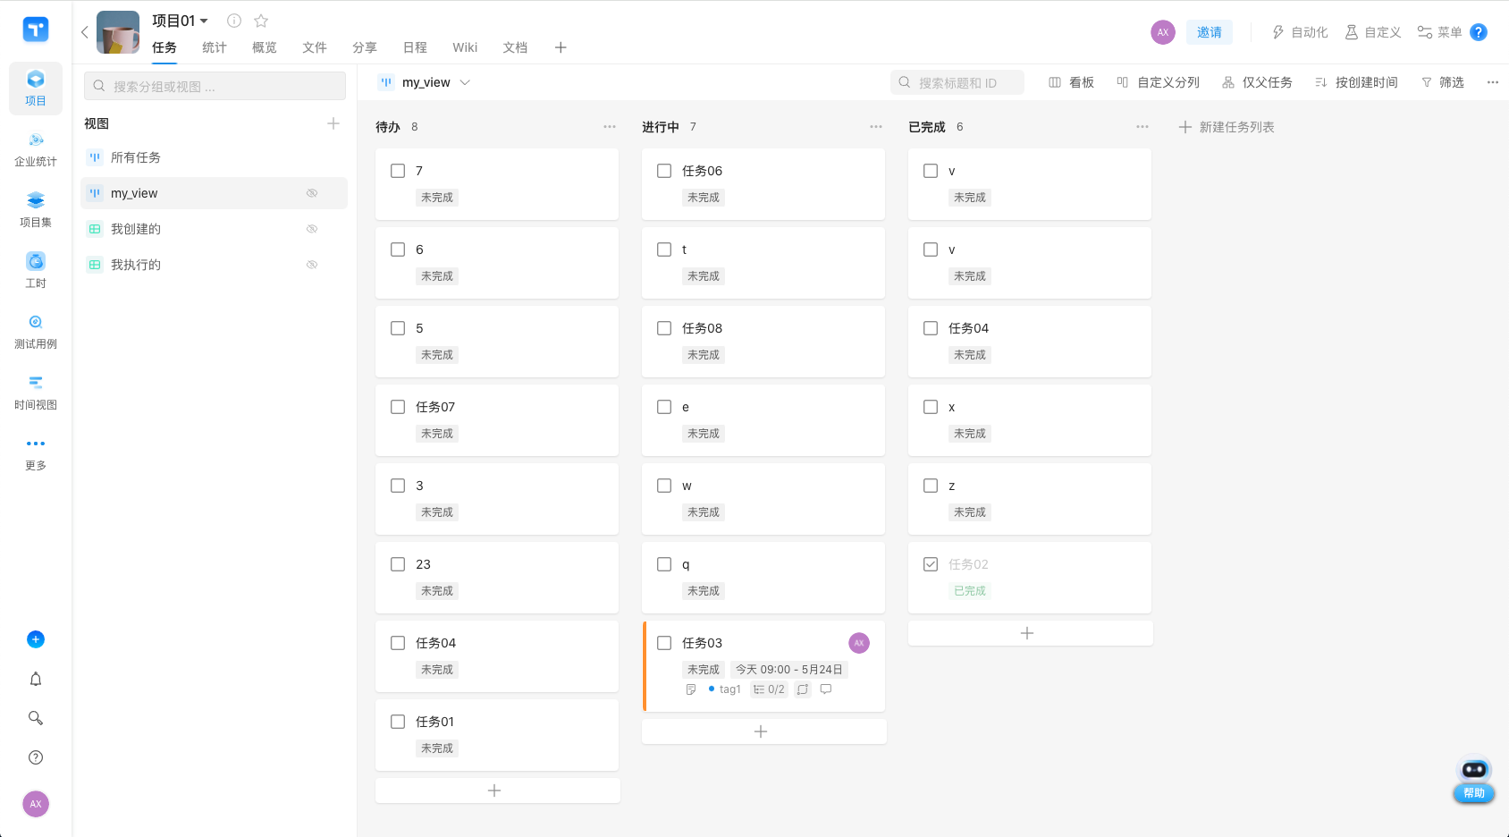Open user avatar AX at sidebar bottom
Image resolution: width=1509 pixels, height=837 pixels.
[x=36, y=804]
